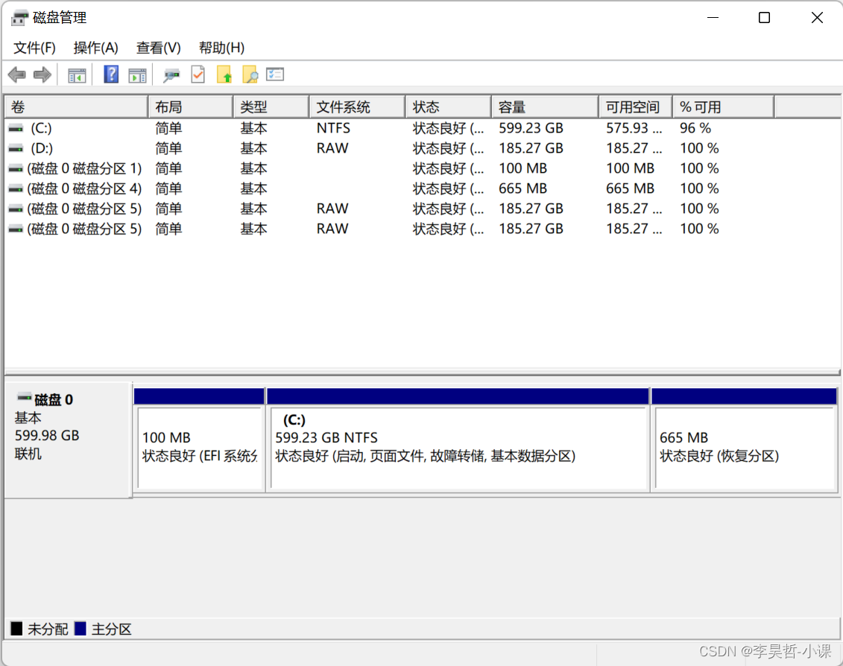Select the 磁盘 0 disk label panel
Image resolution: width=843 pixels, height=666 pixels.
(69, 440)
